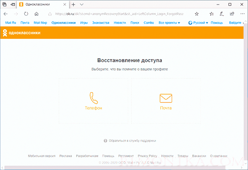The image size is (248, 170).
Task: Open Игры in the top navigation
Action: (x=84, y=23)
